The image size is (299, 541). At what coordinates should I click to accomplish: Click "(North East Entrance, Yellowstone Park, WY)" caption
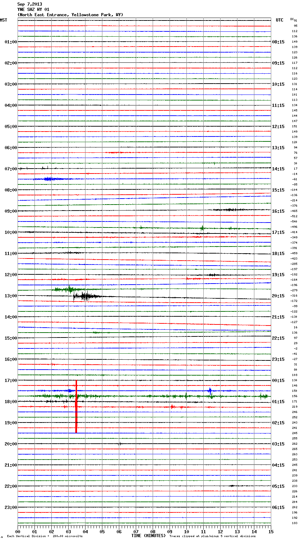click(x=70, y=15)
